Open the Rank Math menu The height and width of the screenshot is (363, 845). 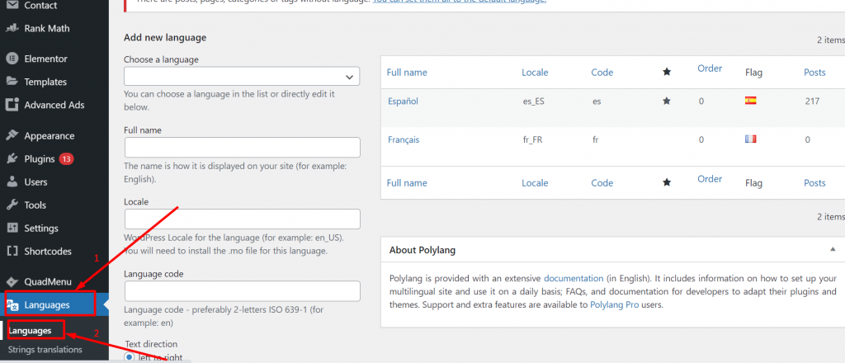pos(47,29)
